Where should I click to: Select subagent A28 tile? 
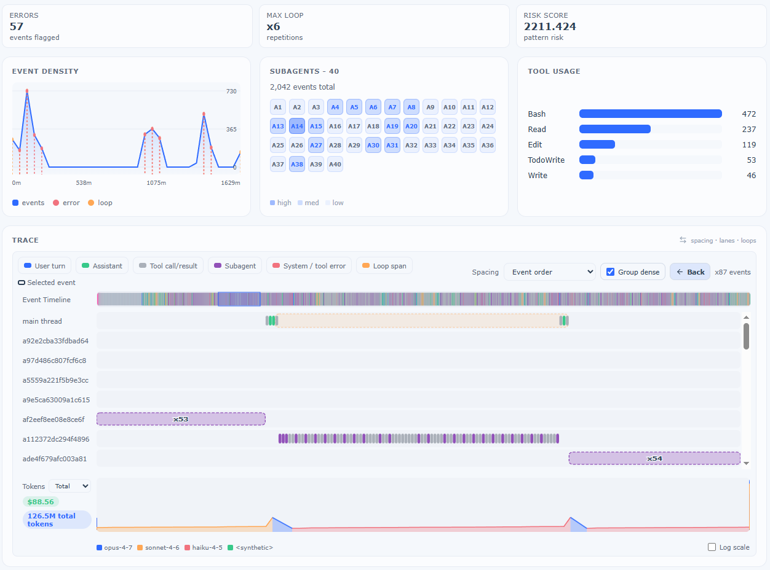335,146
